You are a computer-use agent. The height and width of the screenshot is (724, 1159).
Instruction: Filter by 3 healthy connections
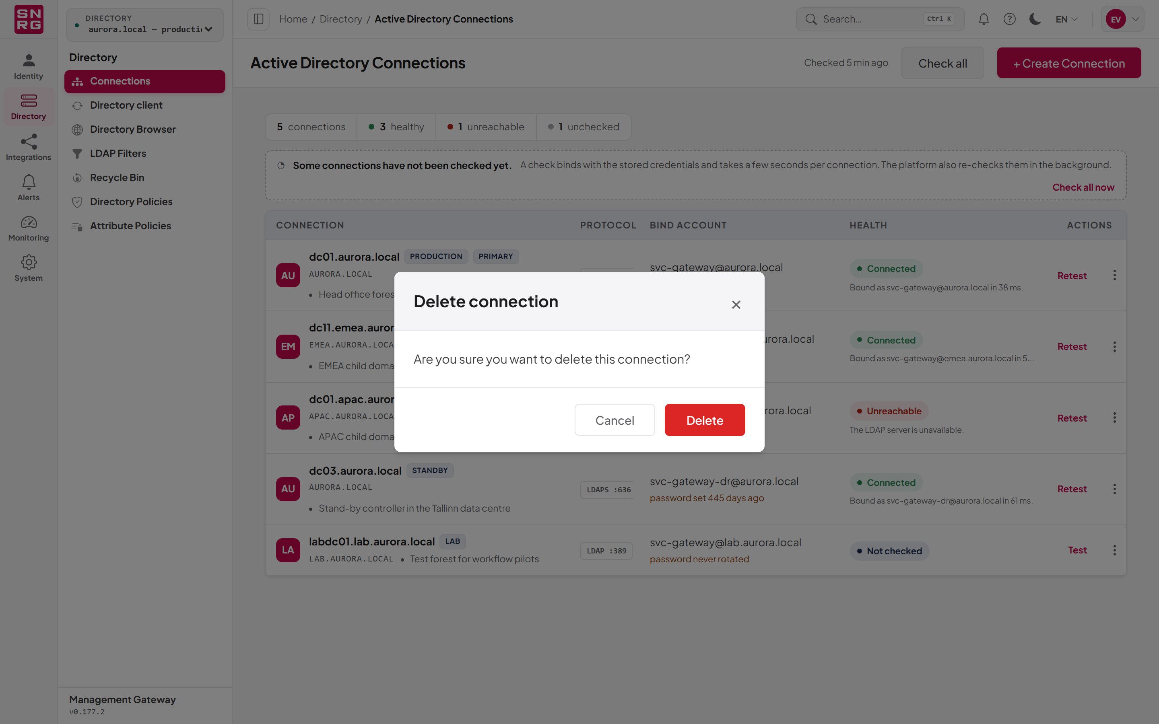click(396, 127)
